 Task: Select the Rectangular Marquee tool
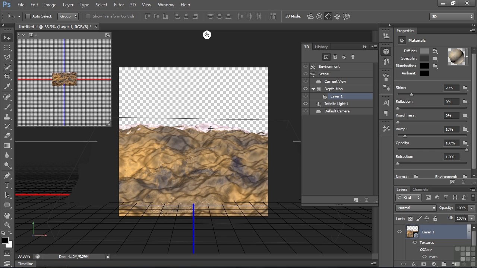click(7, 48)
